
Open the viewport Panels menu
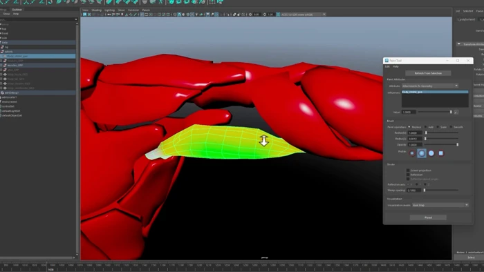(146, 10)
